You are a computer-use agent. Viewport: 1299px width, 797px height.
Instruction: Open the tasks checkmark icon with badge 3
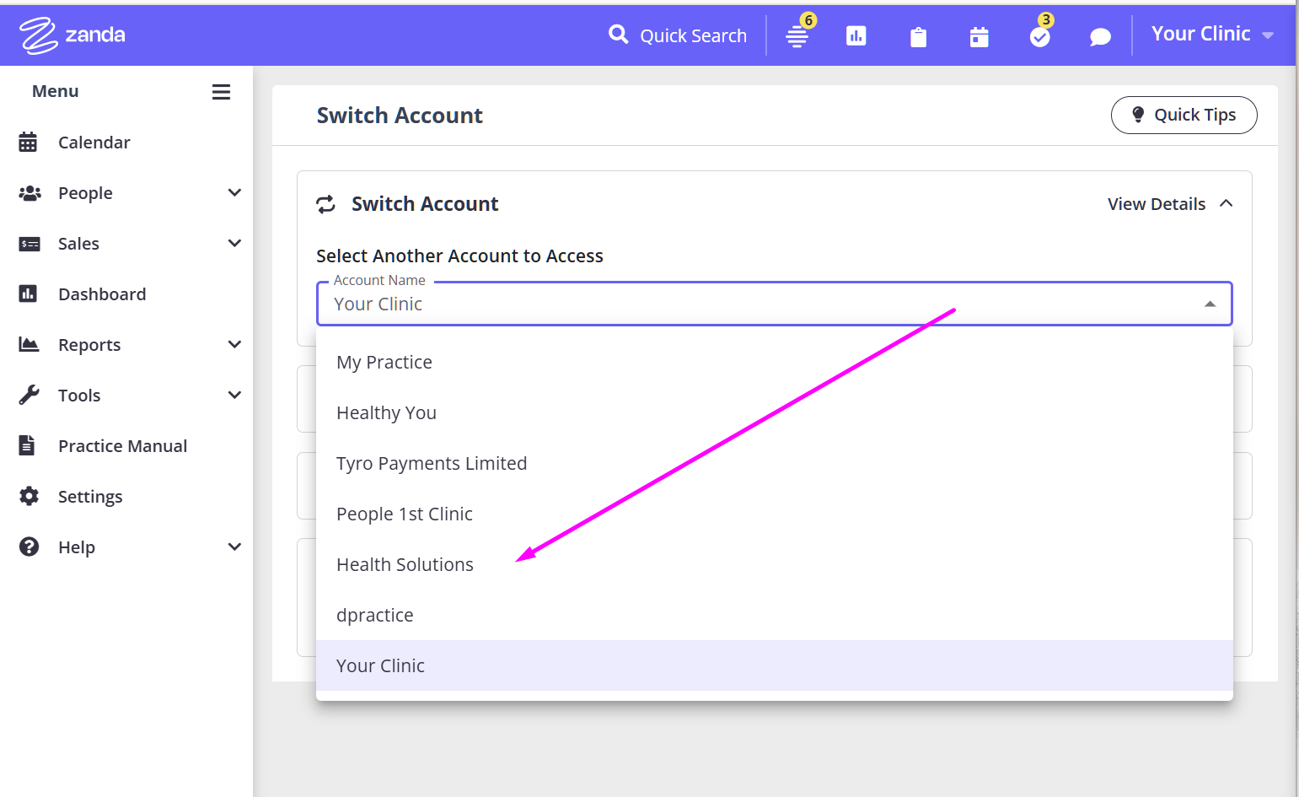tap(1040, 36)
